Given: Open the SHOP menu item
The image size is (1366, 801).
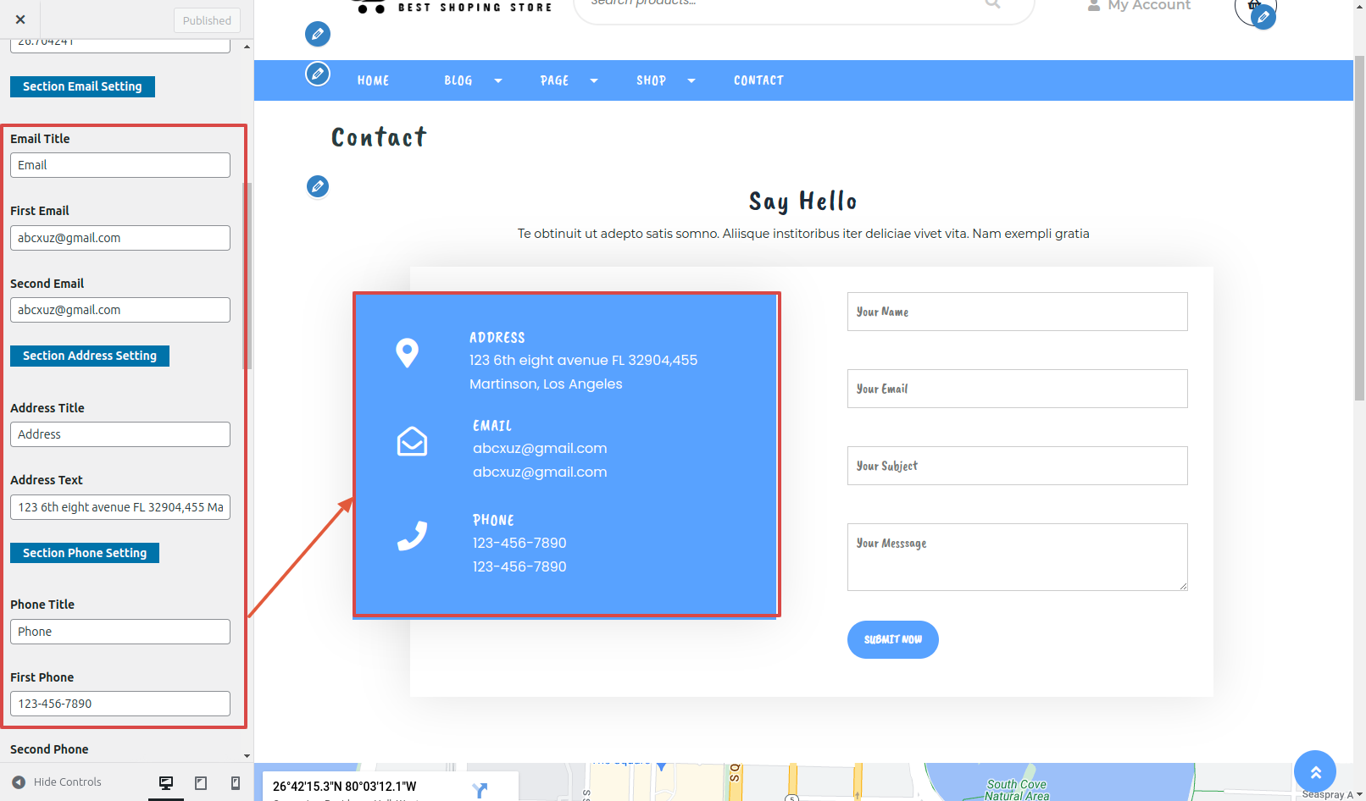Looking at the screenshot, I should [x=651, y=80].
